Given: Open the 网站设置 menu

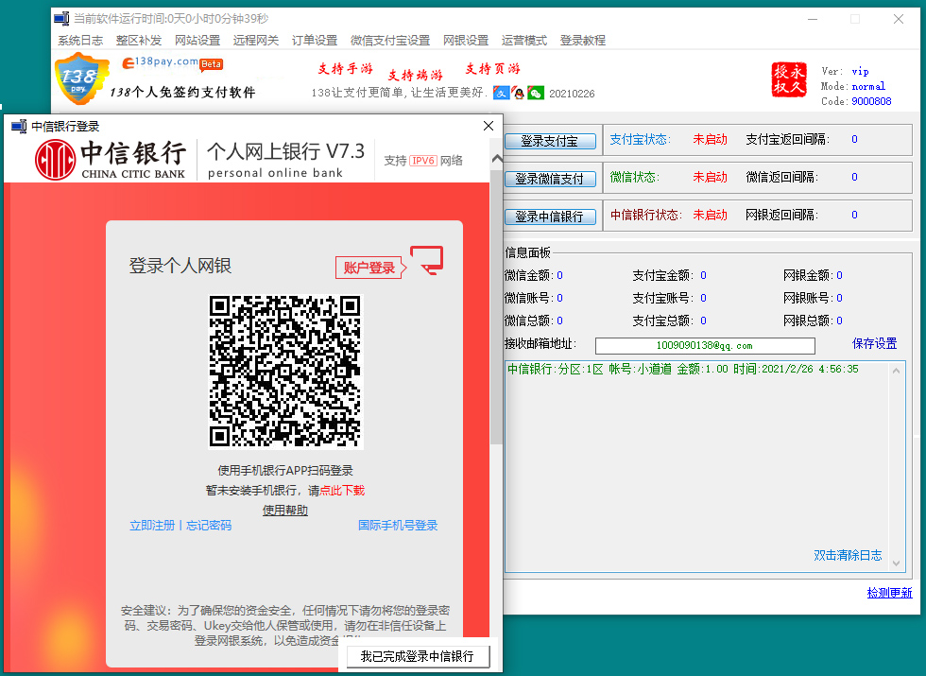Looking at the screenshot, I should (x=197, y=40).
